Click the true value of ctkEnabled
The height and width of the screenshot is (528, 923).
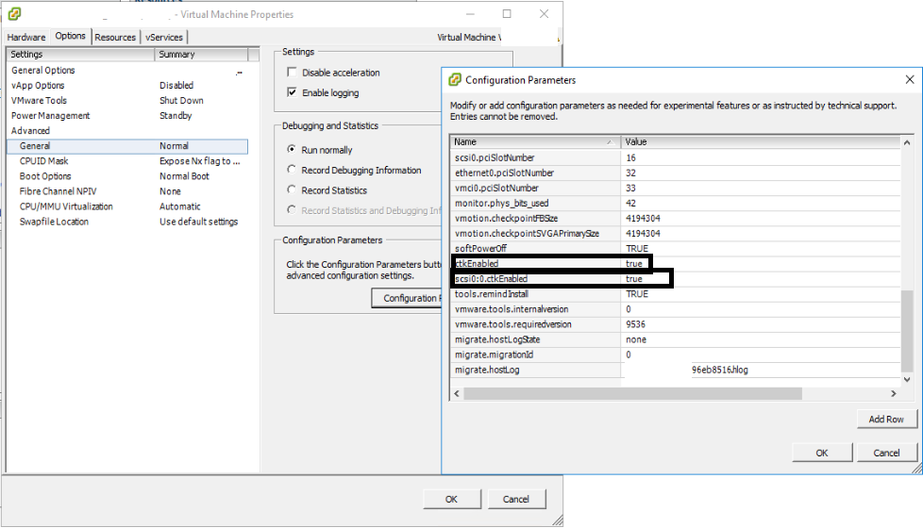[x=634, y=264]
